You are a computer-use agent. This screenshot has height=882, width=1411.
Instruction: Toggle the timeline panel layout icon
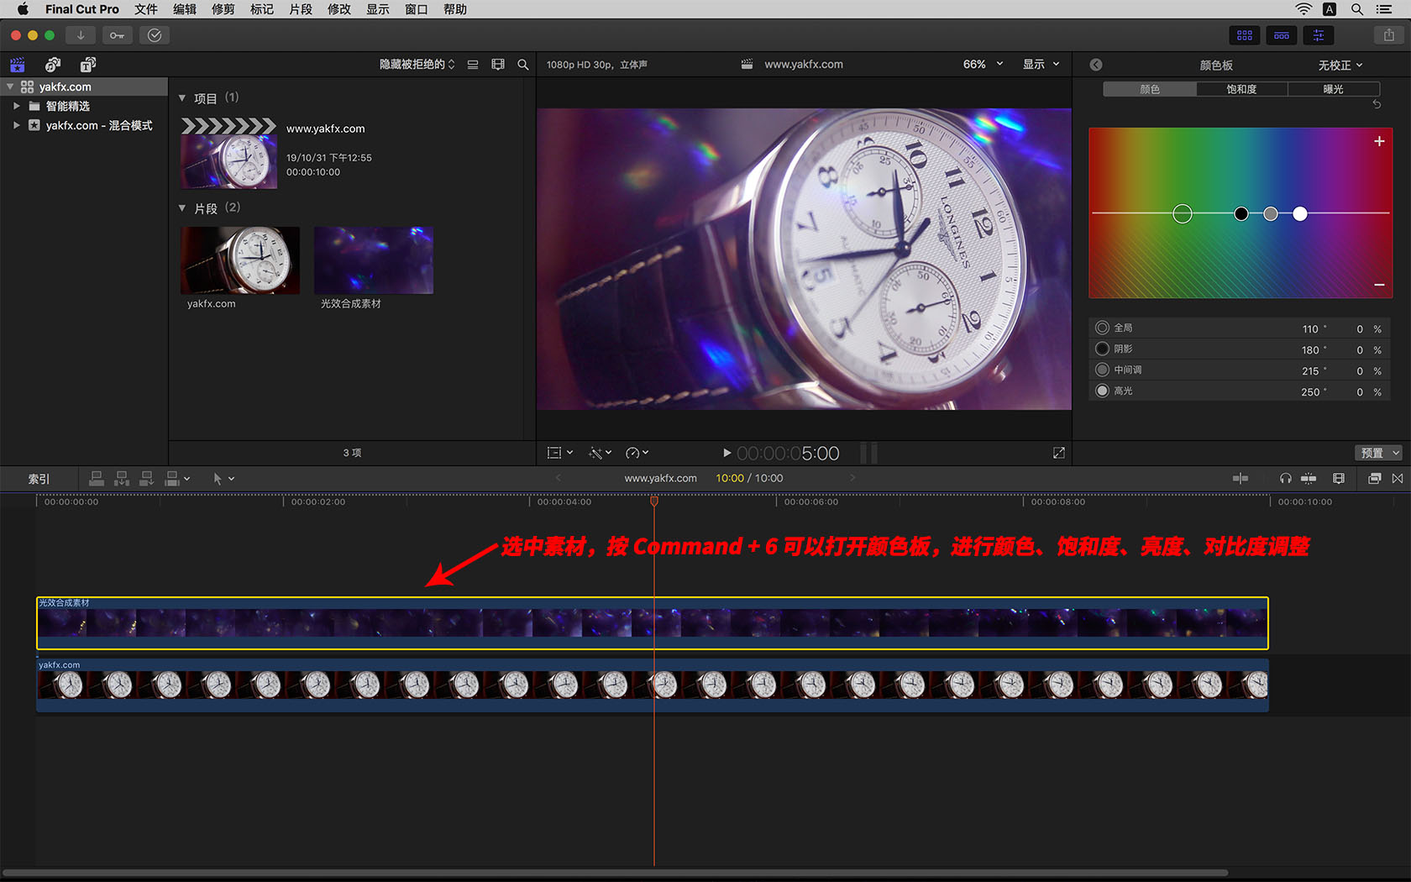pos(1282,35)
